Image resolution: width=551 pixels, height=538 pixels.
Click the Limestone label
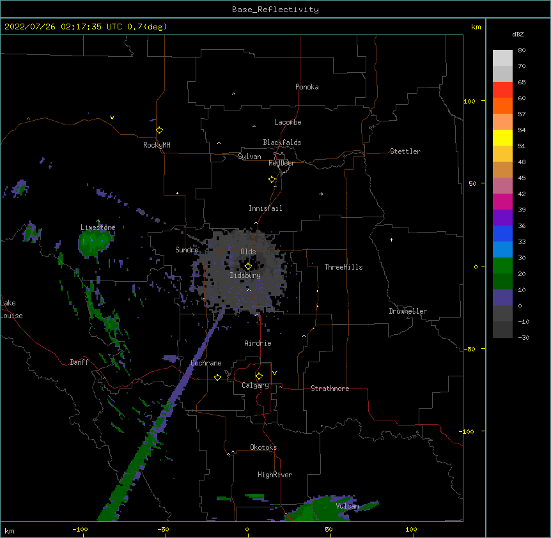(x=98, y=227)
